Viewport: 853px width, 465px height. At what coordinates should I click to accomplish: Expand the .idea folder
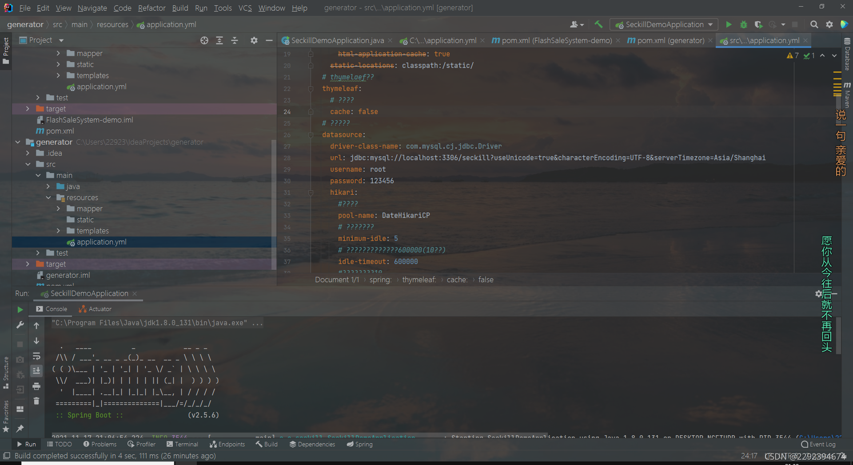tap(28, 154)
